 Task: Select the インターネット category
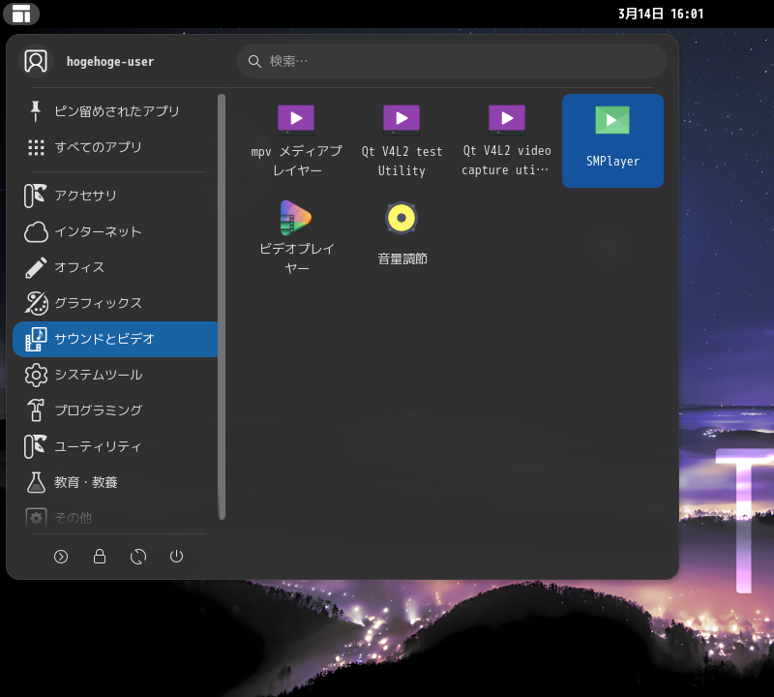coord(114,231)
